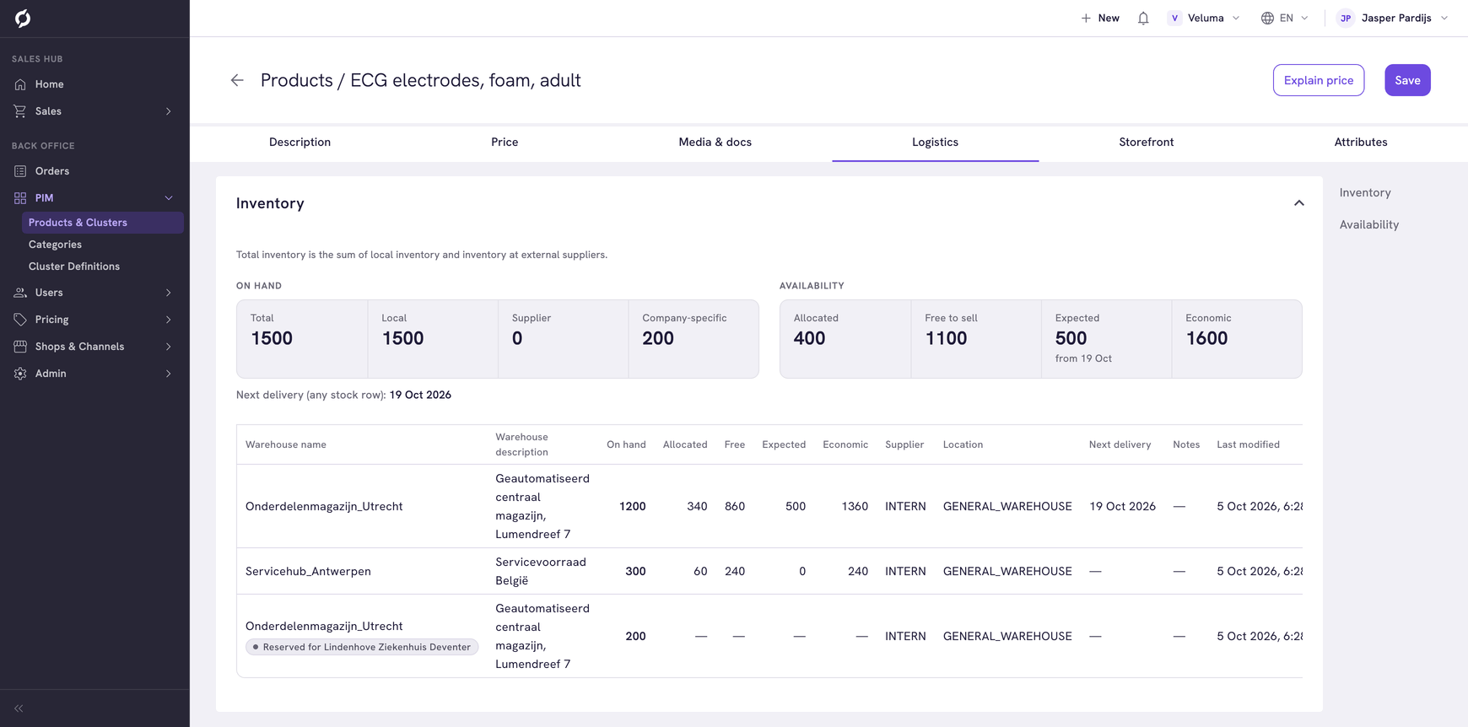The image size is (1468, 727).
Task: Click the Shops & Channels store icon
Action: coord(20,347)
